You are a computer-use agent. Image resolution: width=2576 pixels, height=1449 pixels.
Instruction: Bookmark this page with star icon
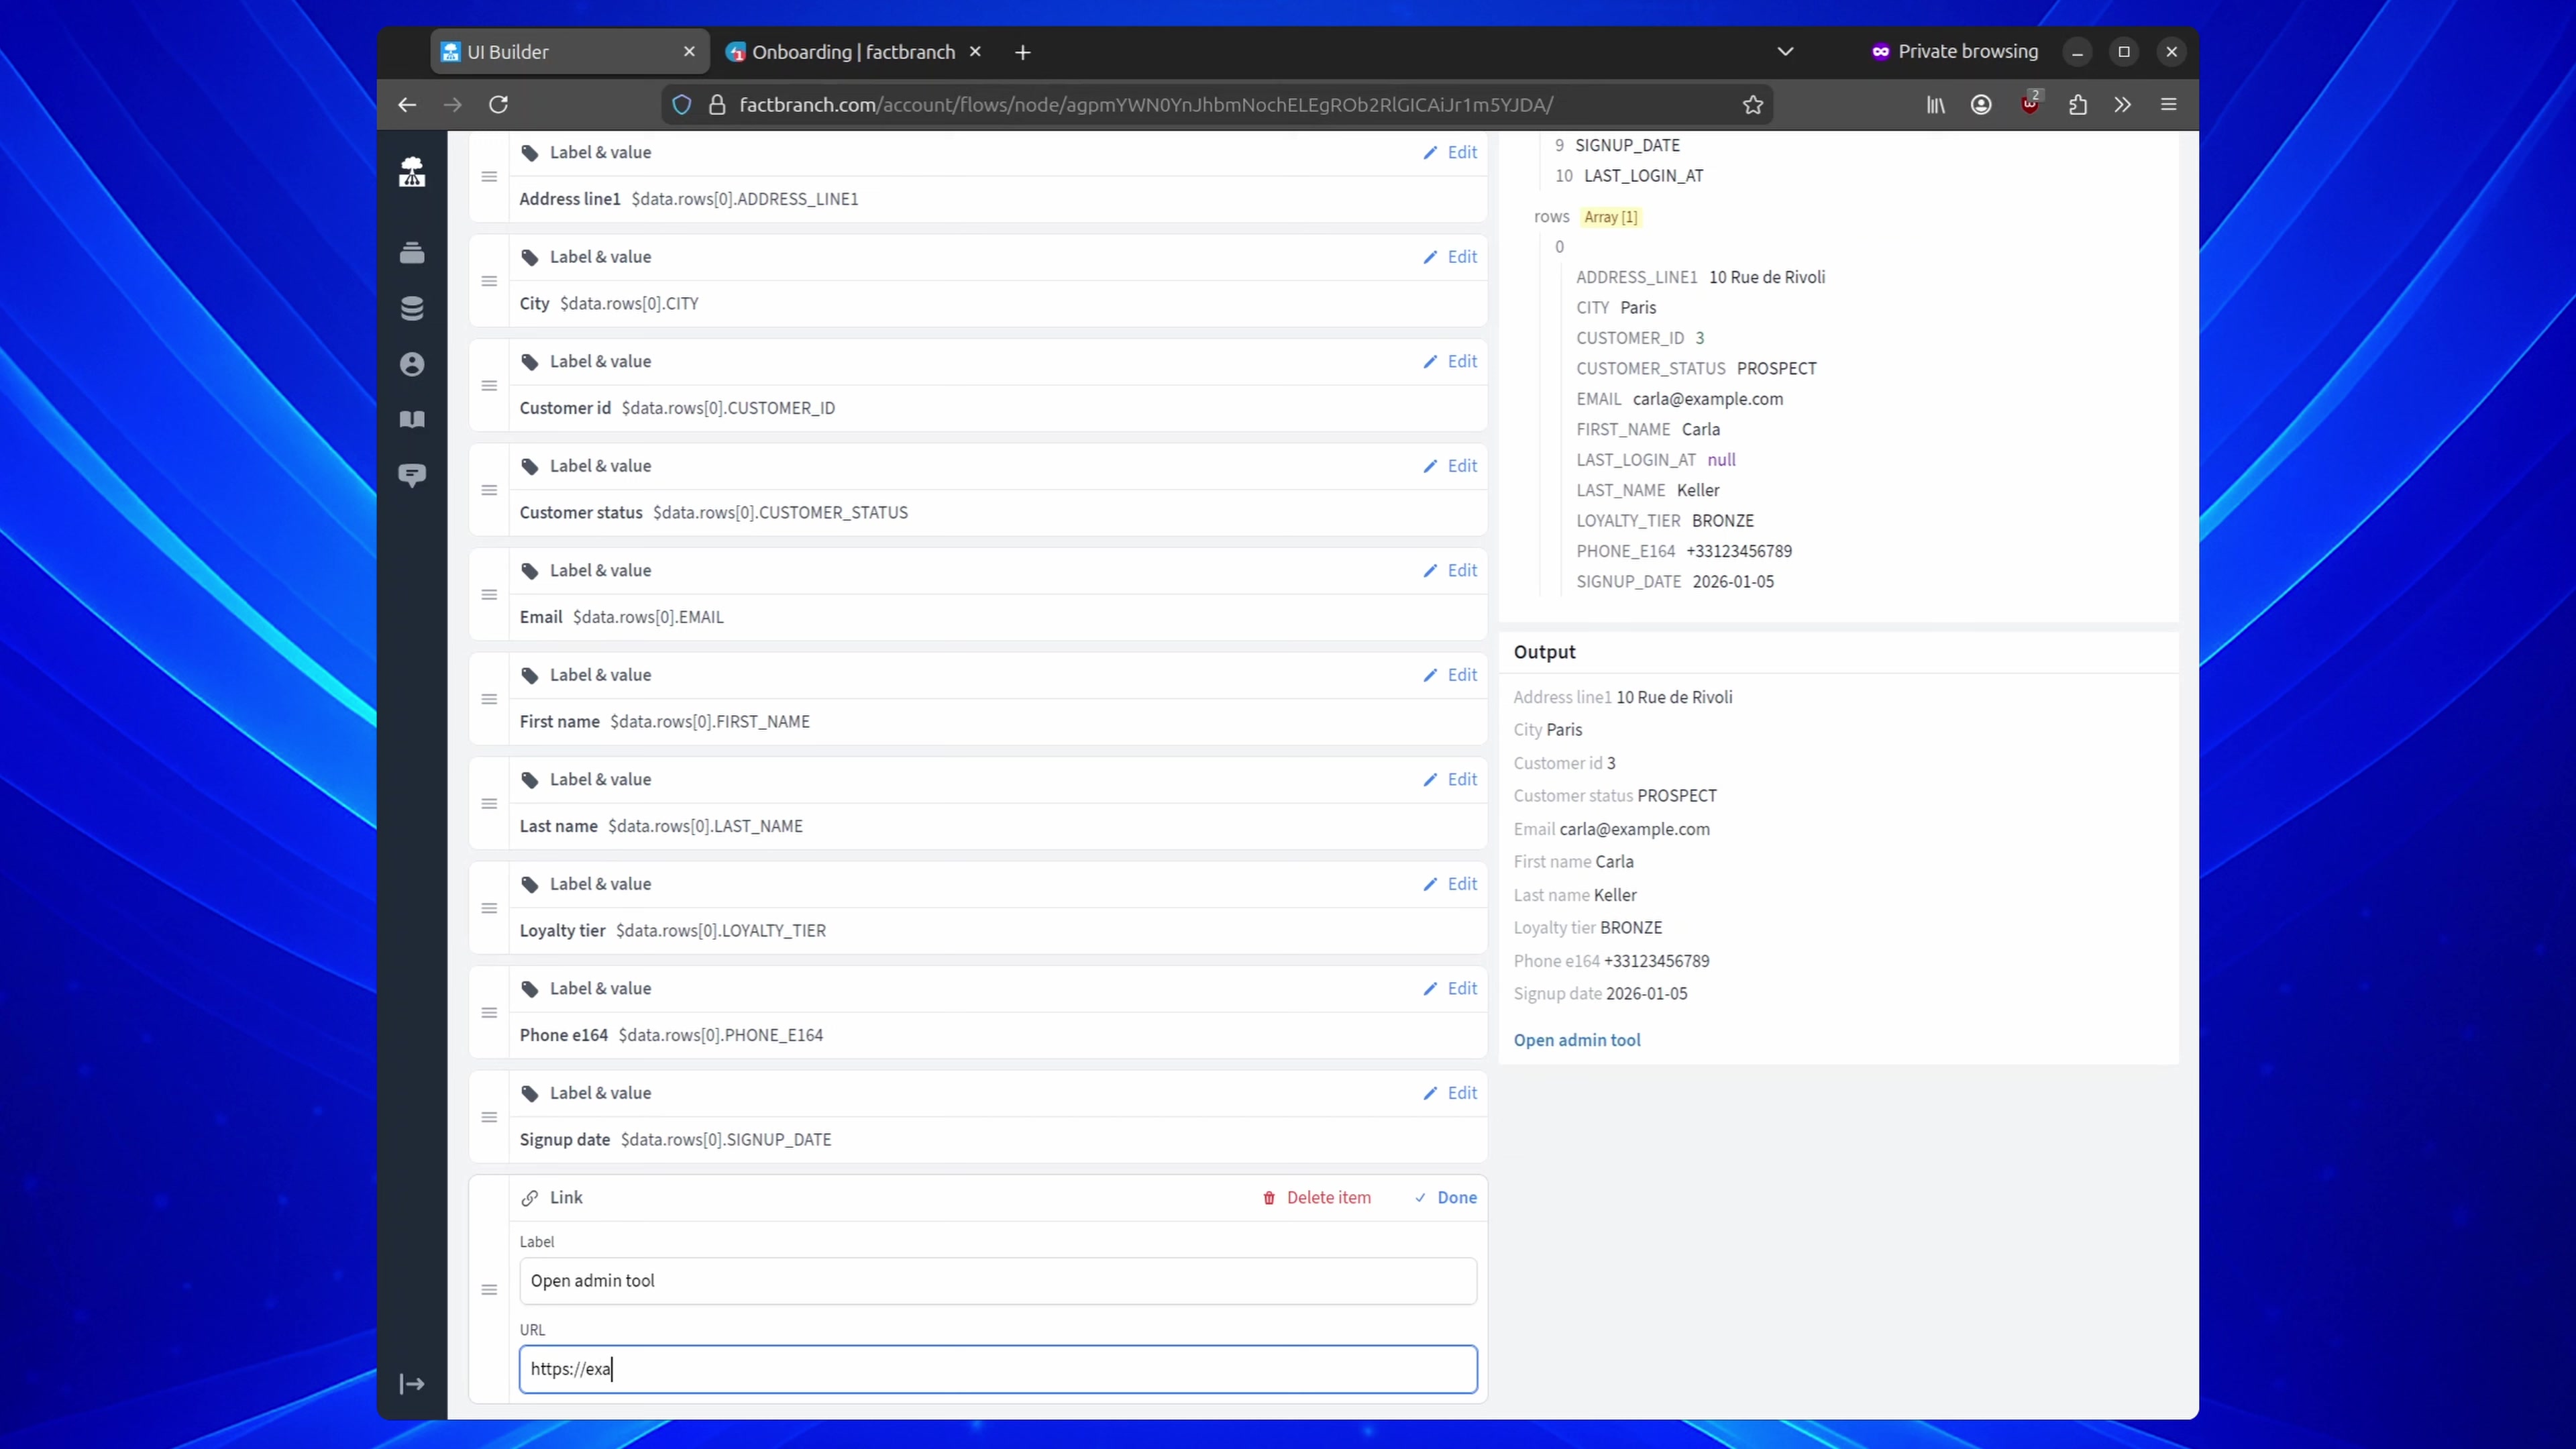click(x=1752, y=105)
